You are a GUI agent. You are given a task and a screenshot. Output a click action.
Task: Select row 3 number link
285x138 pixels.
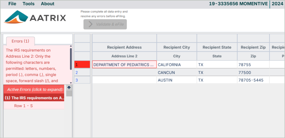pyautogui.click(x=77, y=80)
